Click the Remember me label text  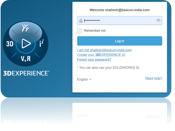click(x=95, y=31)
